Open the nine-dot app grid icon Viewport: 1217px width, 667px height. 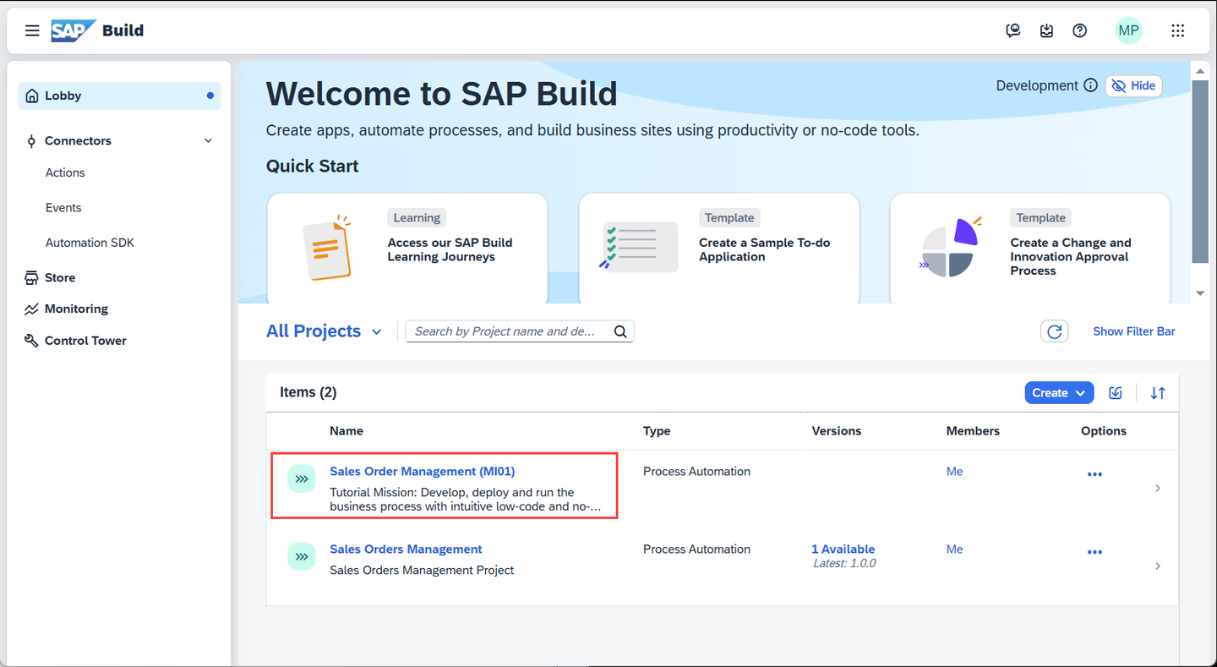tap(1178, 30)
